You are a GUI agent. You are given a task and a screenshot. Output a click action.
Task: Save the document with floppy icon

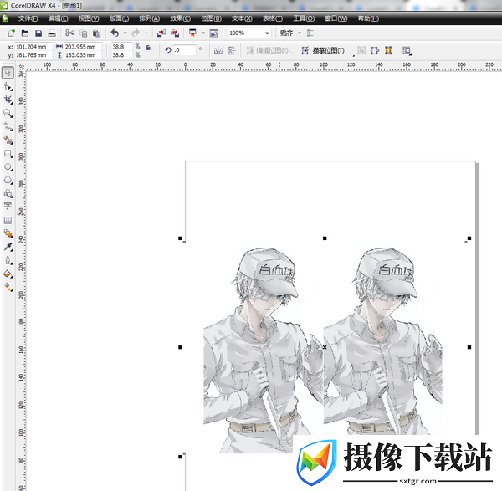coord(38,33)
